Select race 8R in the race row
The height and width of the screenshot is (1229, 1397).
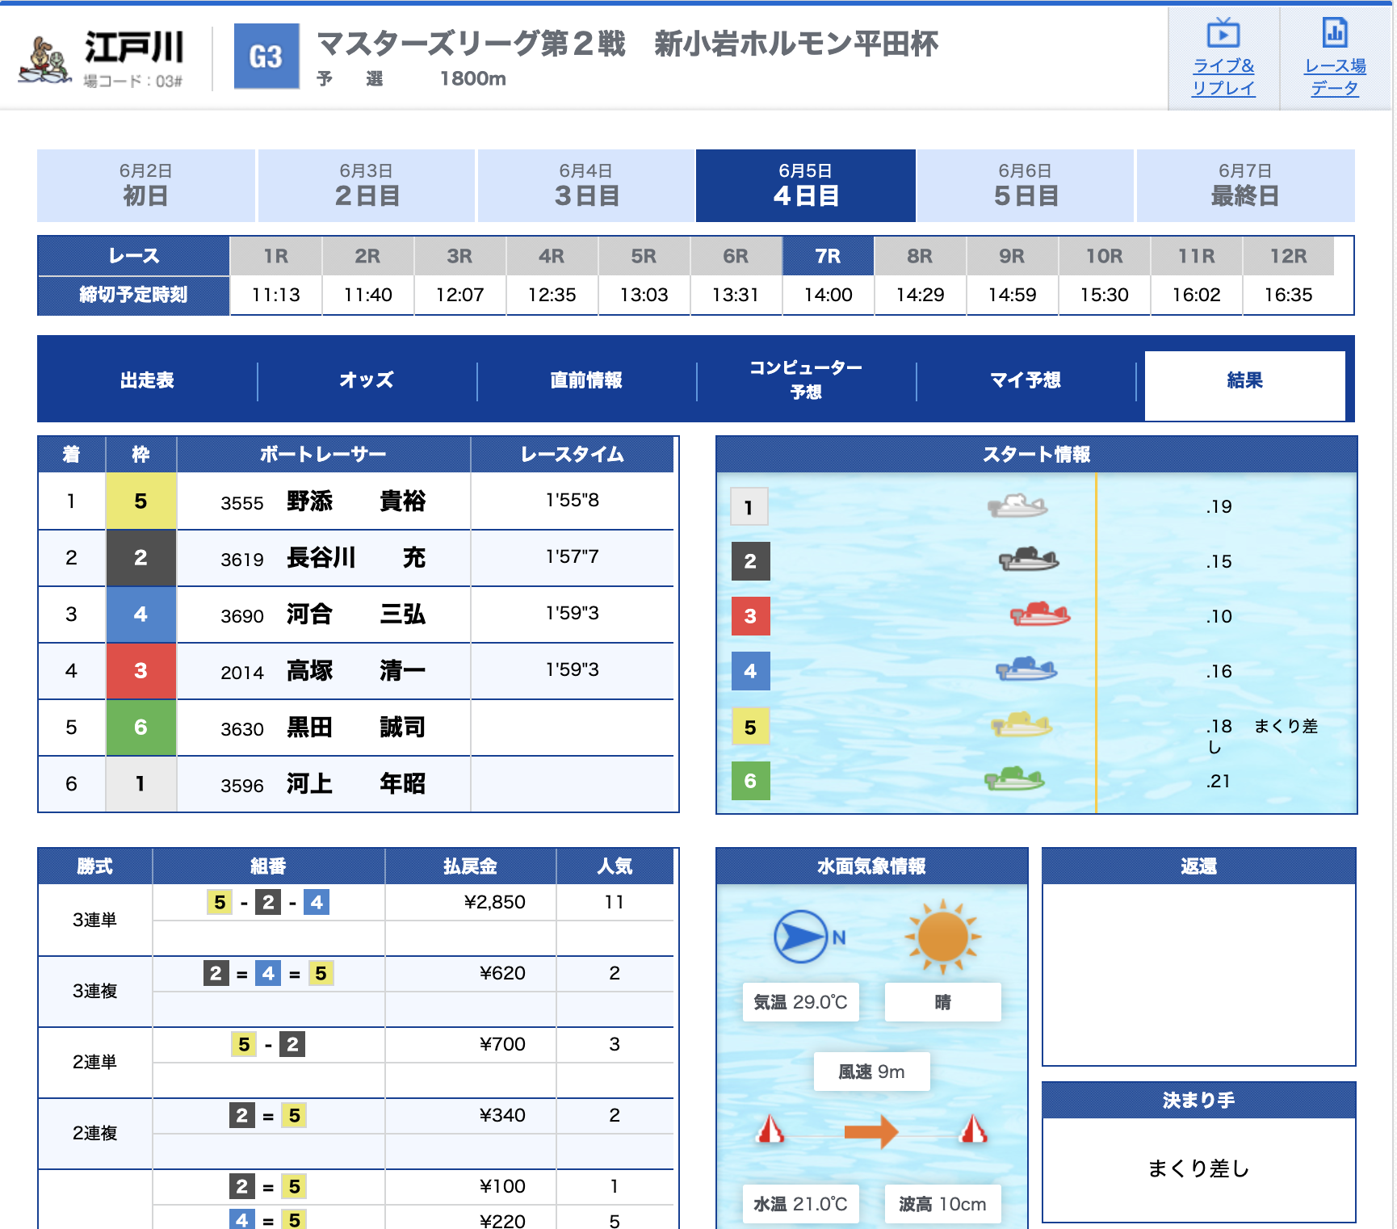pyautogui.click(x=920, y=256)
